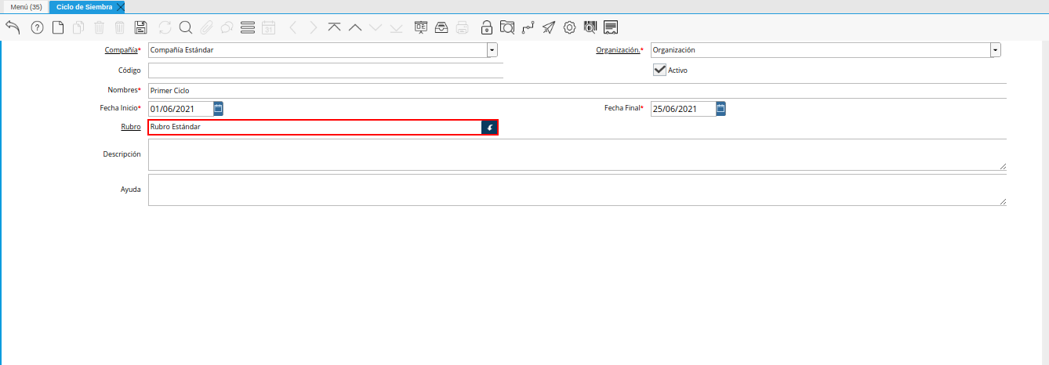The image size is (1049, 365).
Task: Open the archive drawer icon
Action: 441,27
